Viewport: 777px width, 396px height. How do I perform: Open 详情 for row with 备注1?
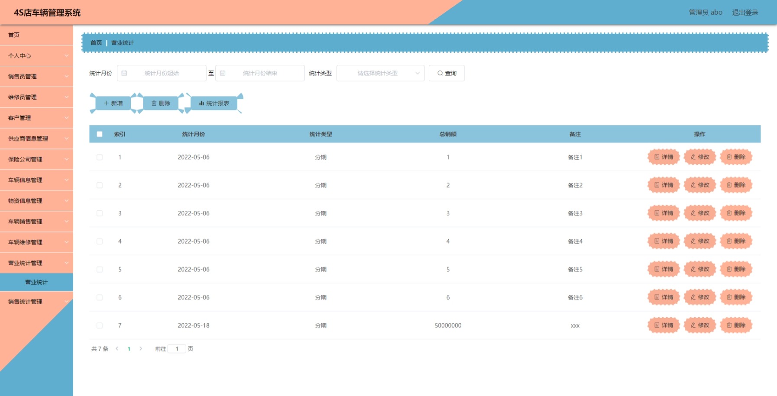point(664,157)
